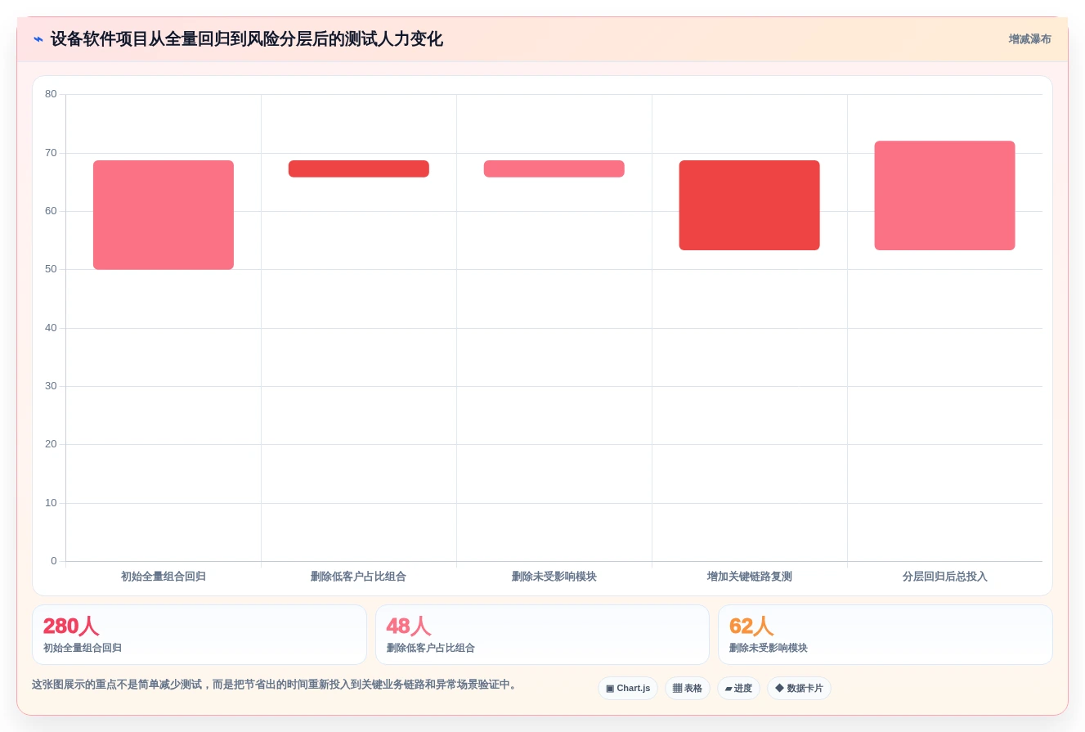Click the x-axis label 初始全量组合回归
Screen dimensions: 1085x732
[164, 577]
